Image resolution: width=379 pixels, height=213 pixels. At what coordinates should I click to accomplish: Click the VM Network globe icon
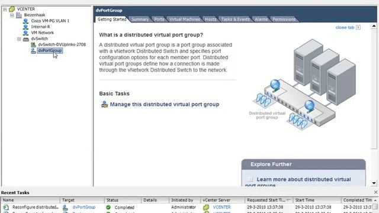[25, 33]
